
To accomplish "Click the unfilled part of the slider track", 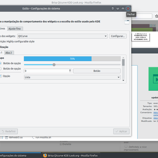I will [88, 65].
